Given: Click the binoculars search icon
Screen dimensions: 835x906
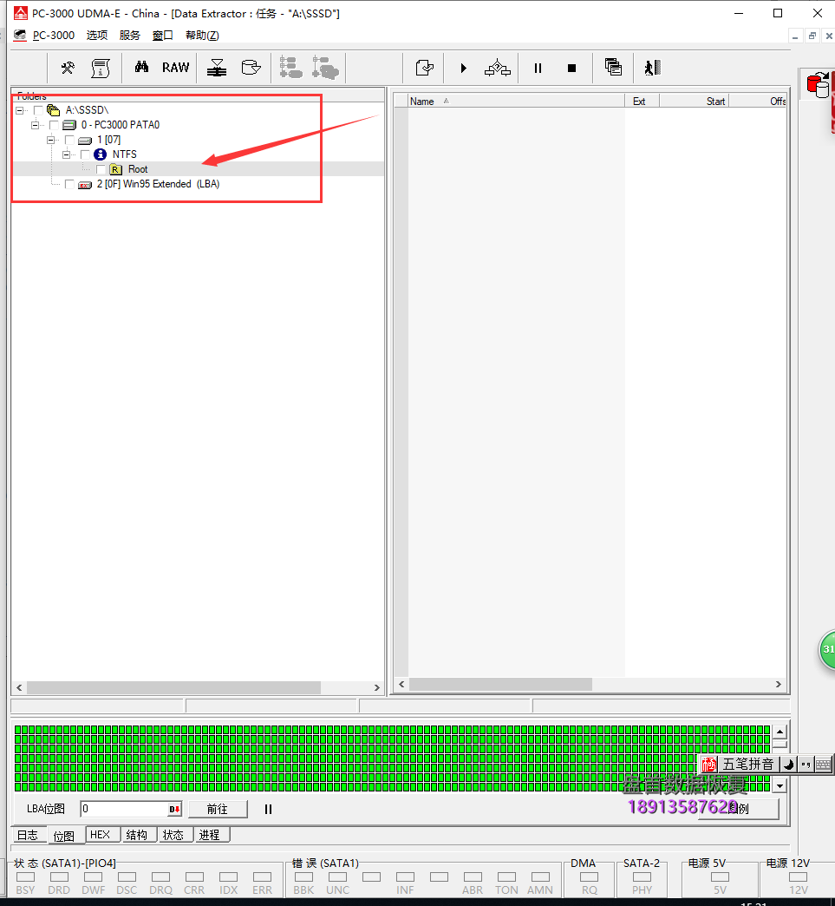Looking at the screenshot, I should pos(141,68).
